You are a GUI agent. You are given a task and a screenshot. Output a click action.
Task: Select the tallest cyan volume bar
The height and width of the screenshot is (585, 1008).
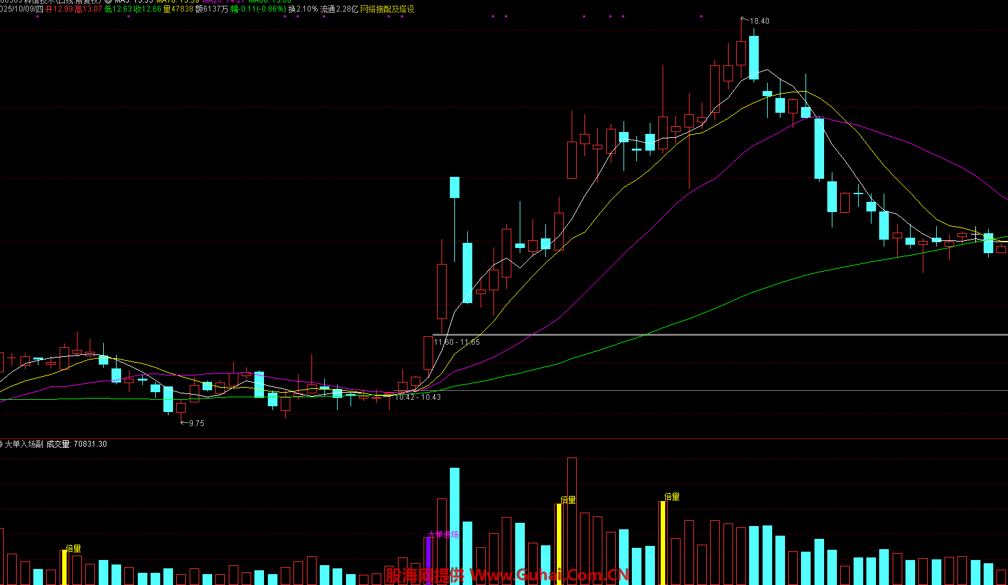coord(454,525)
